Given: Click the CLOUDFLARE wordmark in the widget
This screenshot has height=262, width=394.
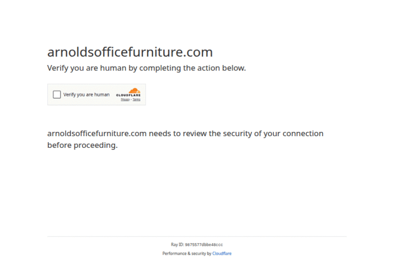Looking at the screenshot, I should (128, 96).
